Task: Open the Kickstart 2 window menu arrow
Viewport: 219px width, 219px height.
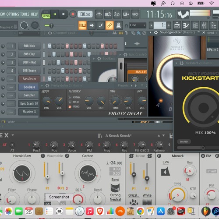Action: click(x=176, y=63)
